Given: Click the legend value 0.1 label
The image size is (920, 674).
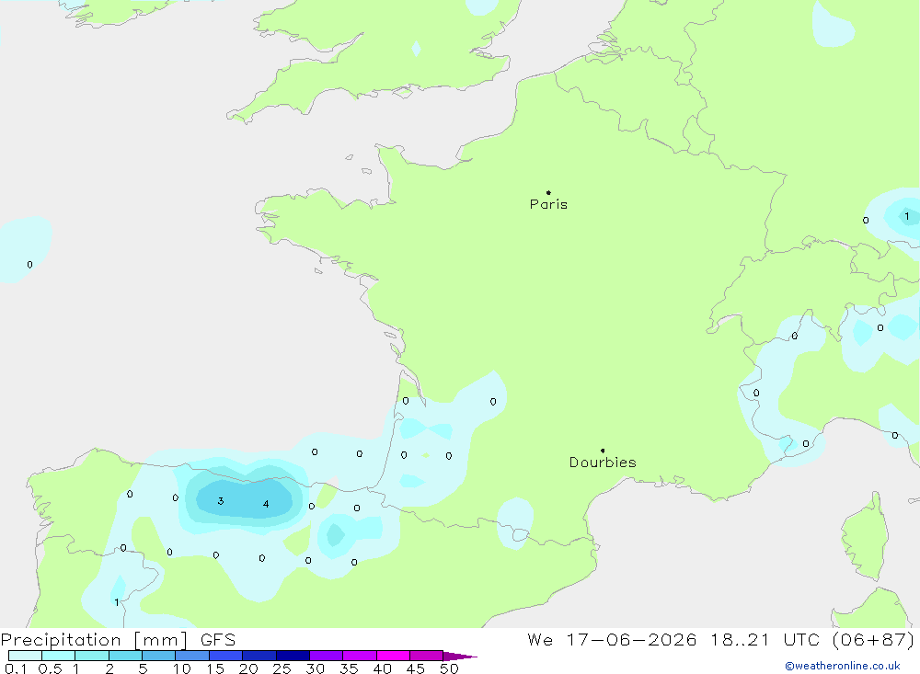Looking at the screenshot, I should [16, 668].
